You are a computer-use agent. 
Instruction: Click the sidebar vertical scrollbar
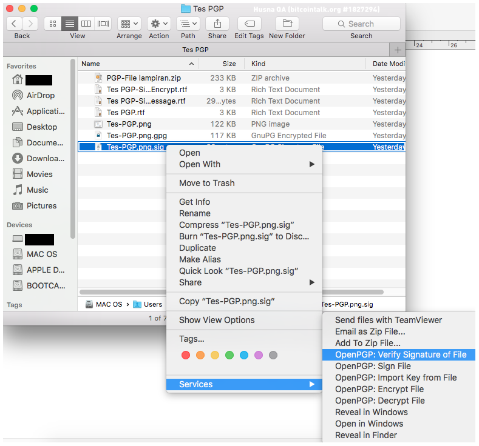point(73,149)
